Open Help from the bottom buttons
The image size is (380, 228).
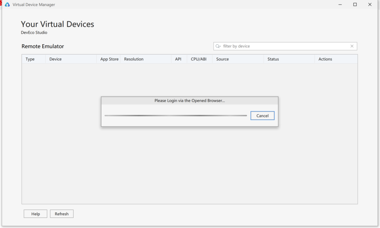(36, 214)
